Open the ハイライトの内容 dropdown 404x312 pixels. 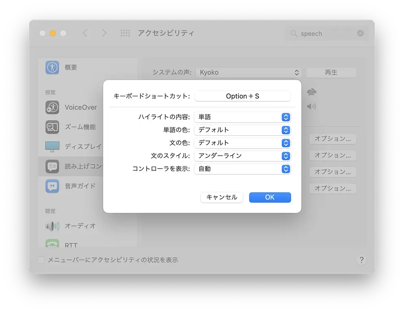pyautogui.click(x=242, y=117)
